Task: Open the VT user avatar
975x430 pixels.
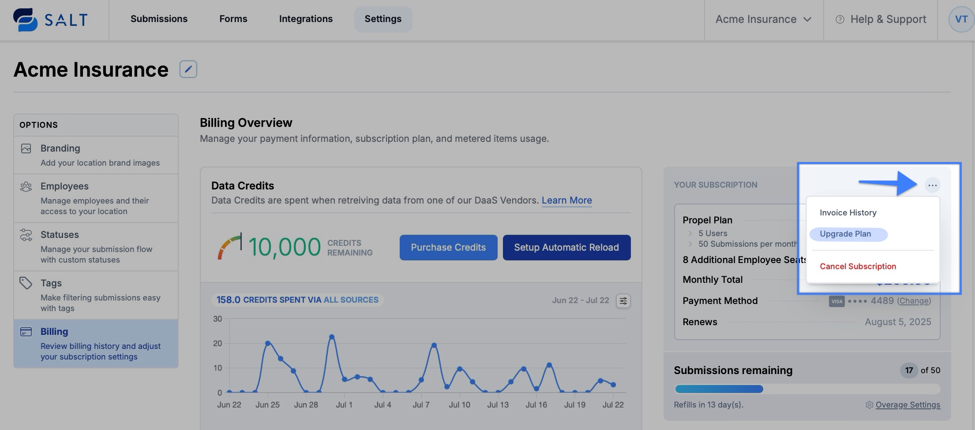Action: [961, 19]
